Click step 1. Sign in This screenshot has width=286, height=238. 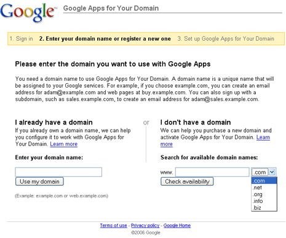[22, 39]
